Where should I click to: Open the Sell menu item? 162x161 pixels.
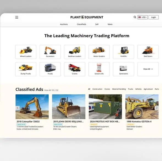[x=97, y=24]
